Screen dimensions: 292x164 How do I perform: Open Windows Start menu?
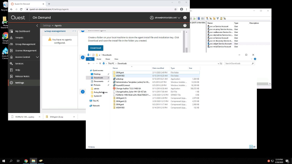point(4,161)
